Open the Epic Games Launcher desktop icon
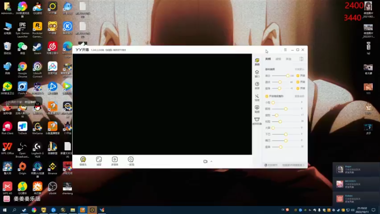Image resolution: width=380 pixels, height=214 pixels. (22, 30)
